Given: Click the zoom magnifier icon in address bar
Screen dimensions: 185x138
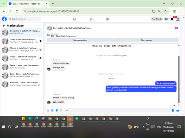Looking at the screenshot, I should [159, 11].
